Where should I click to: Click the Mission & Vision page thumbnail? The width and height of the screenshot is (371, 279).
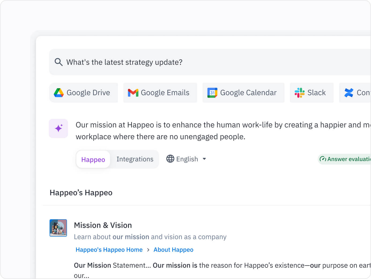coord(58,228)
